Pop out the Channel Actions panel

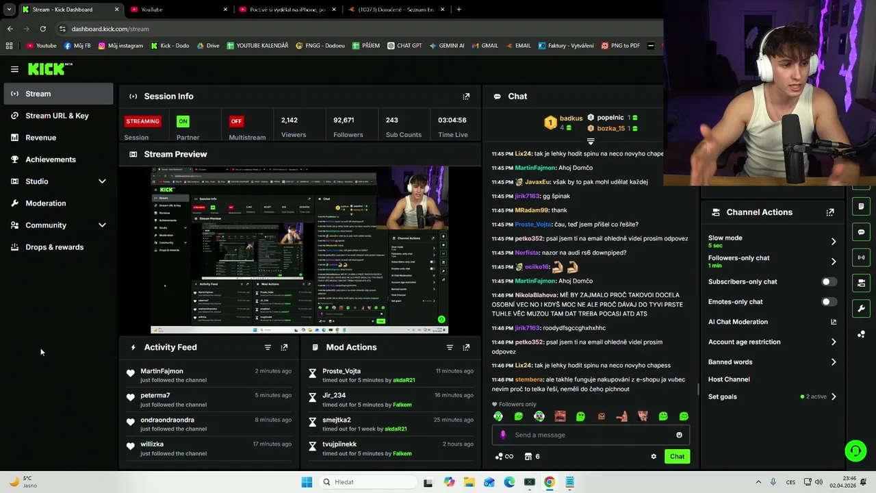click(x=830, y=212)
